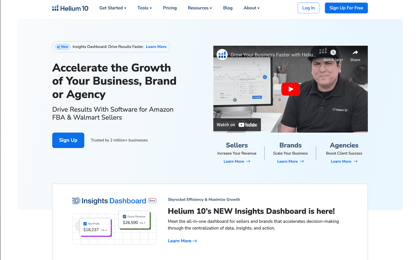Image resolution: width=418 pixels, height=260 pixels.
Task: Click 'Scale Your Business' text
Action: click(290, 153)
